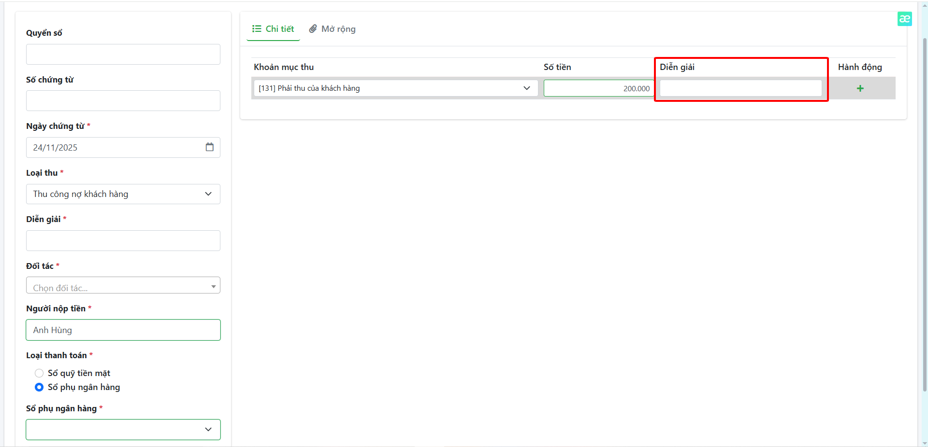Viewport: 928px width, 447px height.
Task: Click the Số tiền amount field
Action: 598,88
